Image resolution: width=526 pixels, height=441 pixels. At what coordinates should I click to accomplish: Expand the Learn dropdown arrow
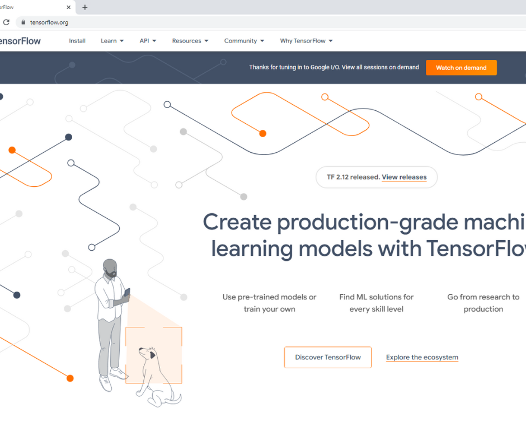click(x=122, y=41)
